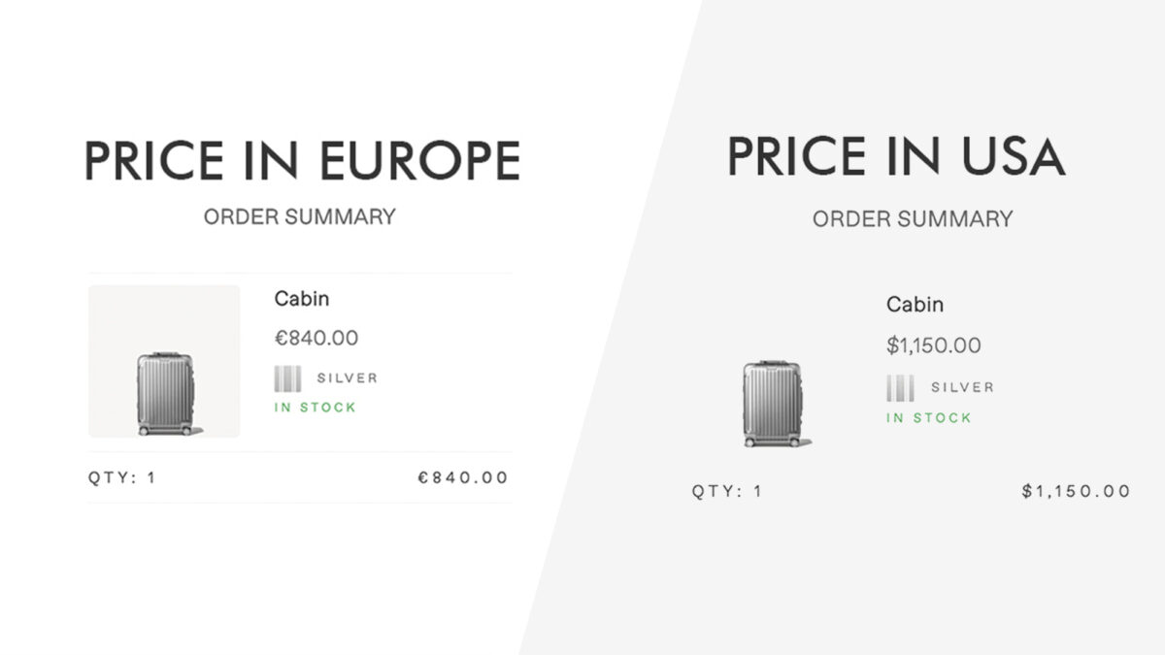Select the silver color swatch in Europe order

(x=288, y=378)
